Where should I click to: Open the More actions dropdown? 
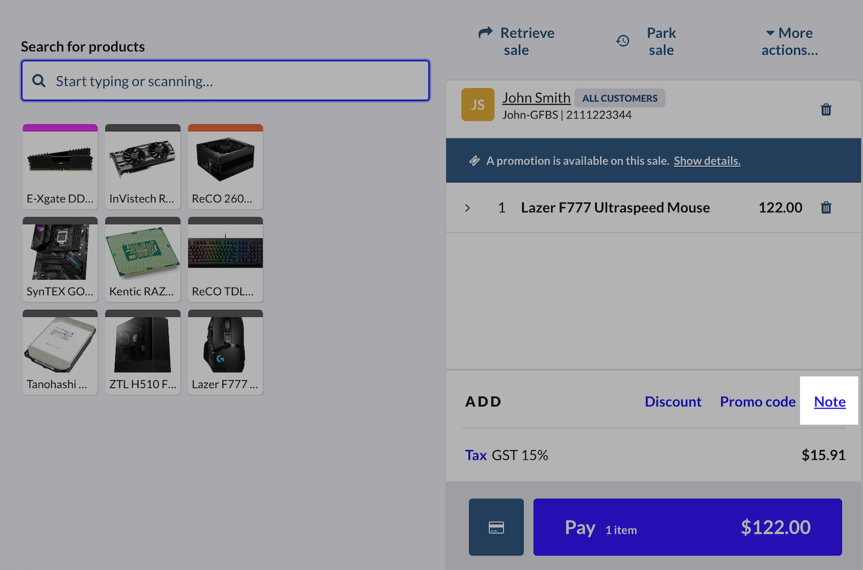pyautogui.click(x=789, y=41)
